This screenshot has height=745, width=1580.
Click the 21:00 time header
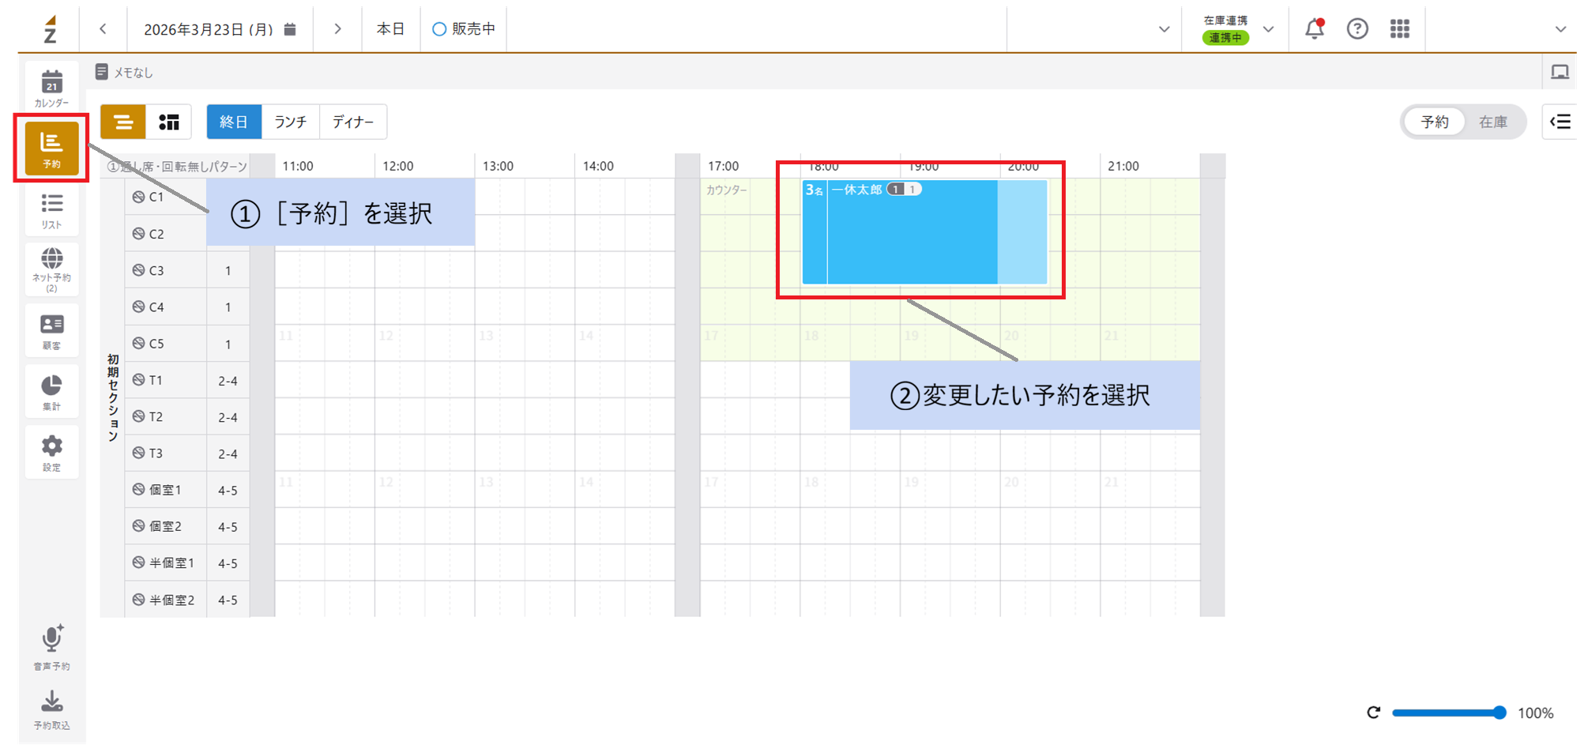tap(1123, 166)
